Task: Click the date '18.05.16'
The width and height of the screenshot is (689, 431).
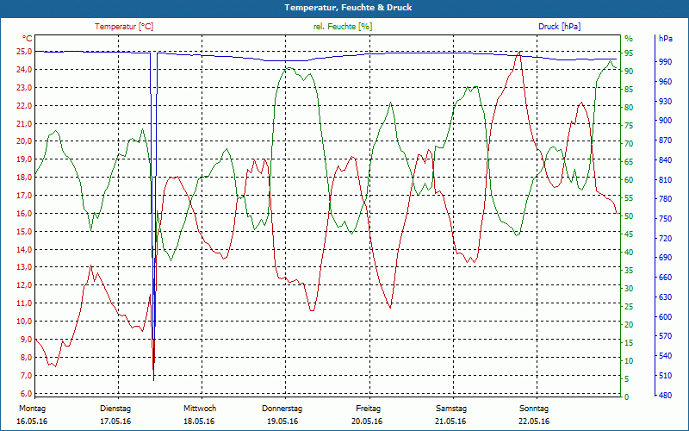Action: 200,422
